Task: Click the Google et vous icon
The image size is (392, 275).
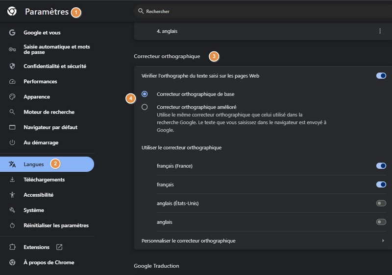Action: coord(13,33)
